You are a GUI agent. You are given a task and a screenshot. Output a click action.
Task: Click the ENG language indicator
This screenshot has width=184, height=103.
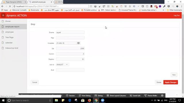point(166,100)
